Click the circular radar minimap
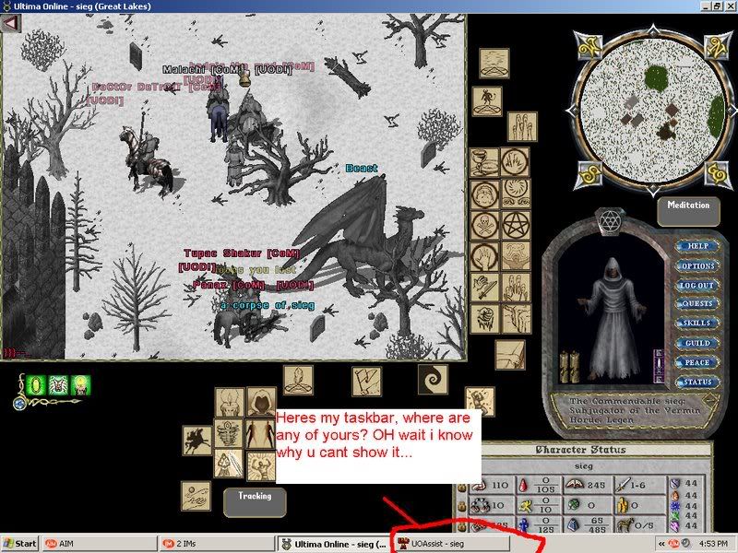 (x=653, y=111)
